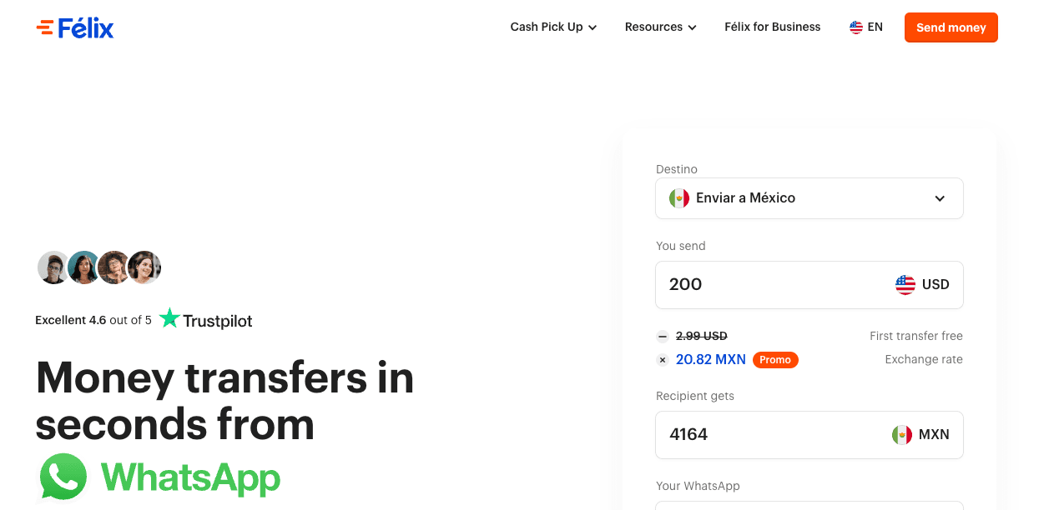Image resolution: width=1054 pixels, height=510 pixels.
Task: Click the Mexico flag beside MXN
Action: click(x=902, y=435)
